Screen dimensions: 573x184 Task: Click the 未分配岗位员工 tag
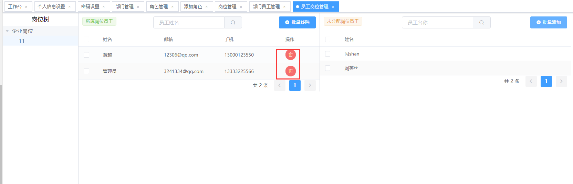click(343, 21)
